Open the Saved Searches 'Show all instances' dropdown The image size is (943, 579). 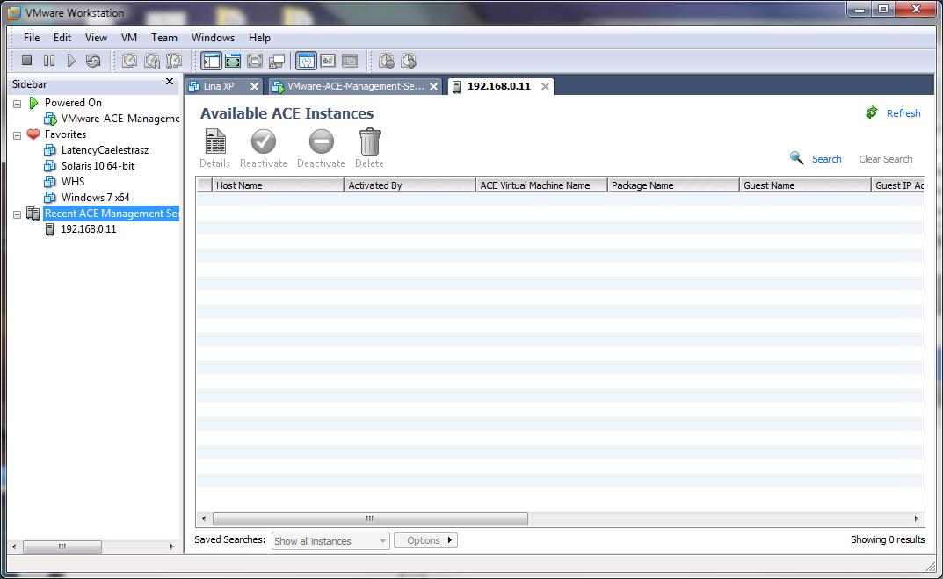pyautogui.click(x=330, y=541)
